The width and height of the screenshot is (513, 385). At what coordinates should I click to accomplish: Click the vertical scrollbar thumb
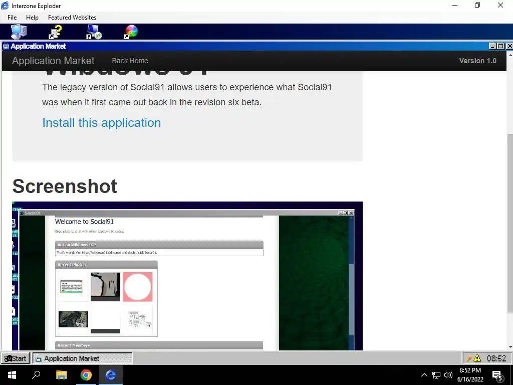pos(509,223)
